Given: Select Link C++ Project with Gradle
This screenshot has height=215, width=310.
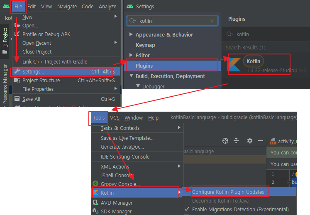Looking at the screenshot, I should 54,62.
